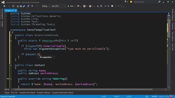Viewport: 175px width, 98px height.
Task: Click the uncomment selected lines icon
Action: [108, 6]
